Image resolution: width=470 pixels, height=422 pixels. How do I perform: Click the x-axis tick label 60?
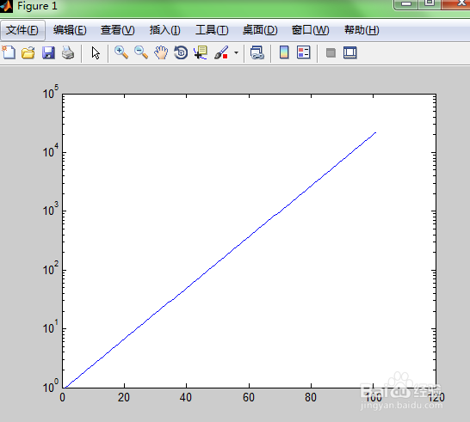(249, 397)
